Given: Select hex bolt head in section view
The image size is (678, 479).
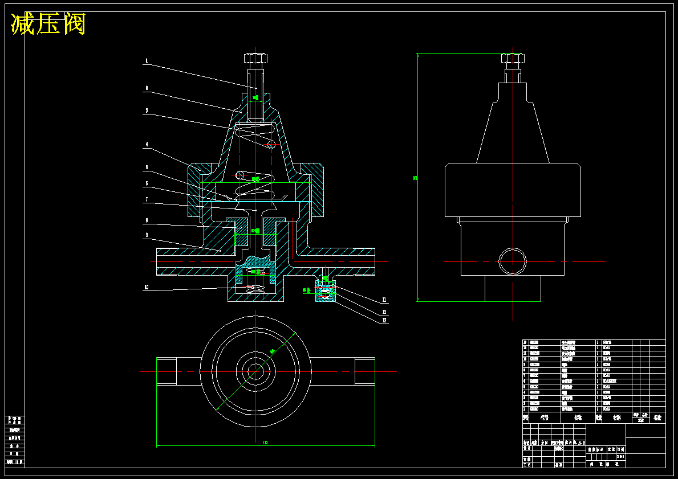Looking at the screenshot, I should pos(255,58).
